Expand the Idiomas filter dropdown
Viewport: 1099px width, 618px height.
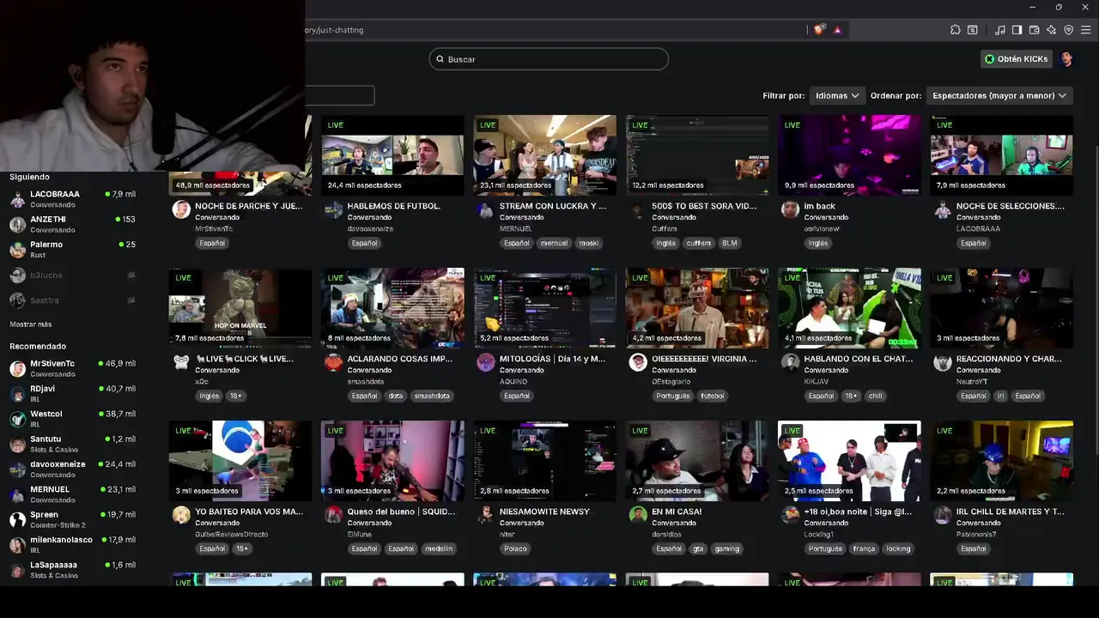pyautogui.click(x=837, y=95)
